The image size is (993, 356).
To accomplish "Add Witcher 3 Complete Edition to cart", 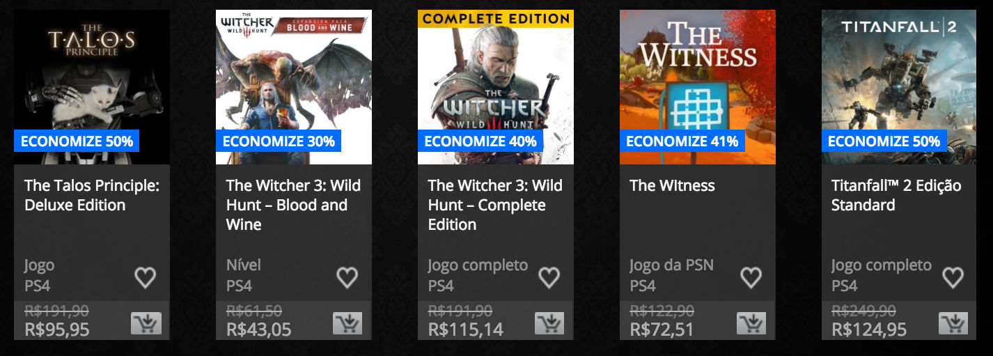I will point(549,323).
